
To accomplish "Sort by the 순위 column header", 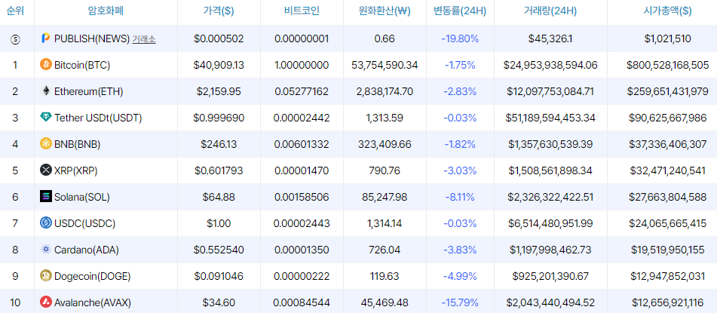I will [15, 11].
